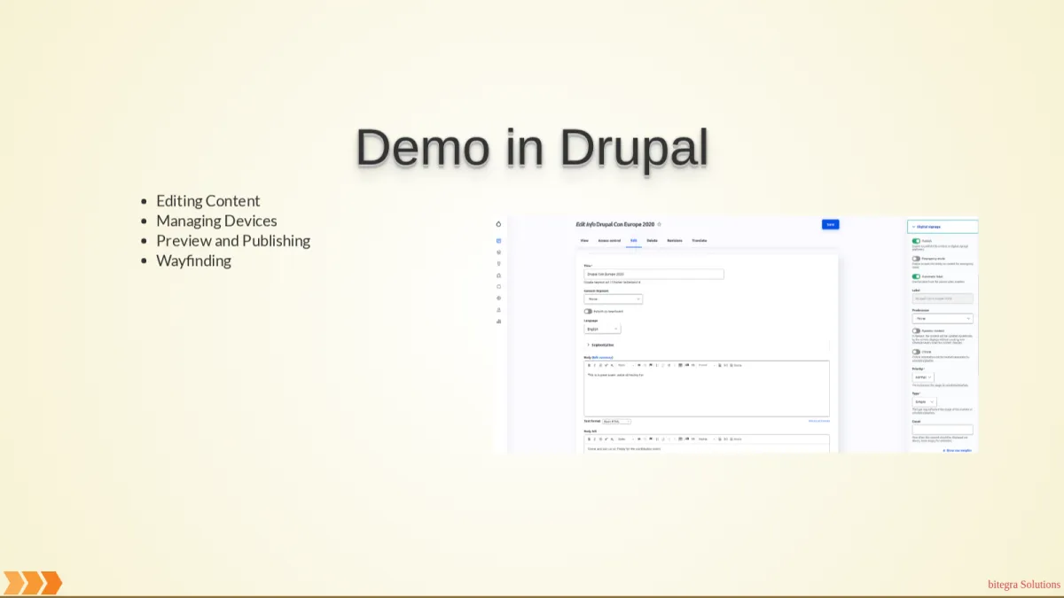Open the Access control tab
The width and height of the screenshot is (1064, 598).
[x=609, y=240]
